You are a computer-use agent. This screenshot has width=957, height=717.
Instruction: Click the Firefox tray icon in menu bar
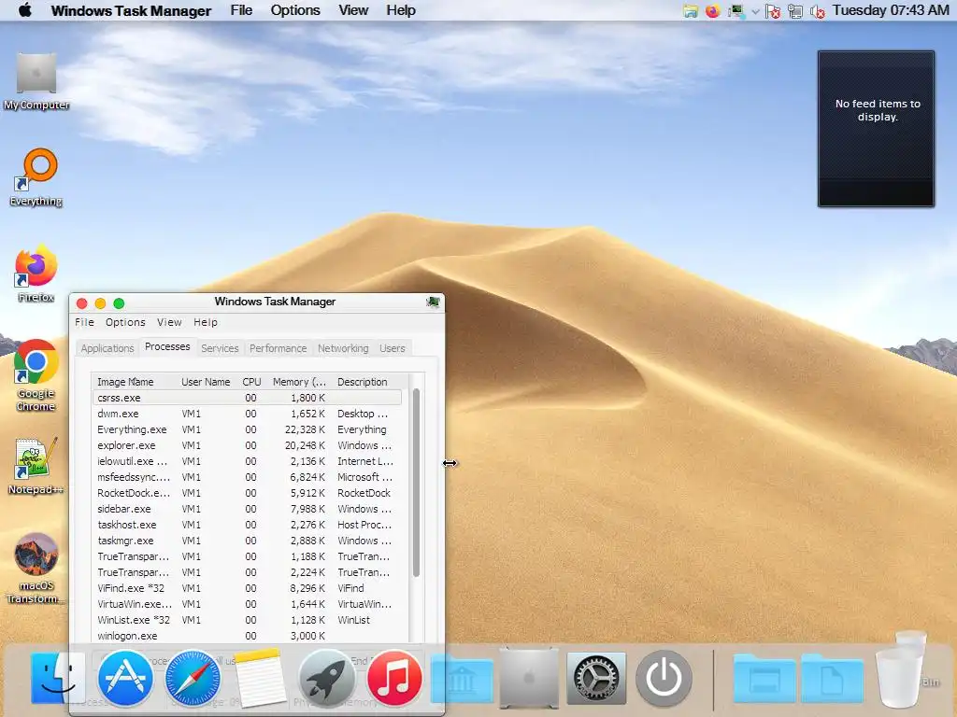tap(712, 11)
